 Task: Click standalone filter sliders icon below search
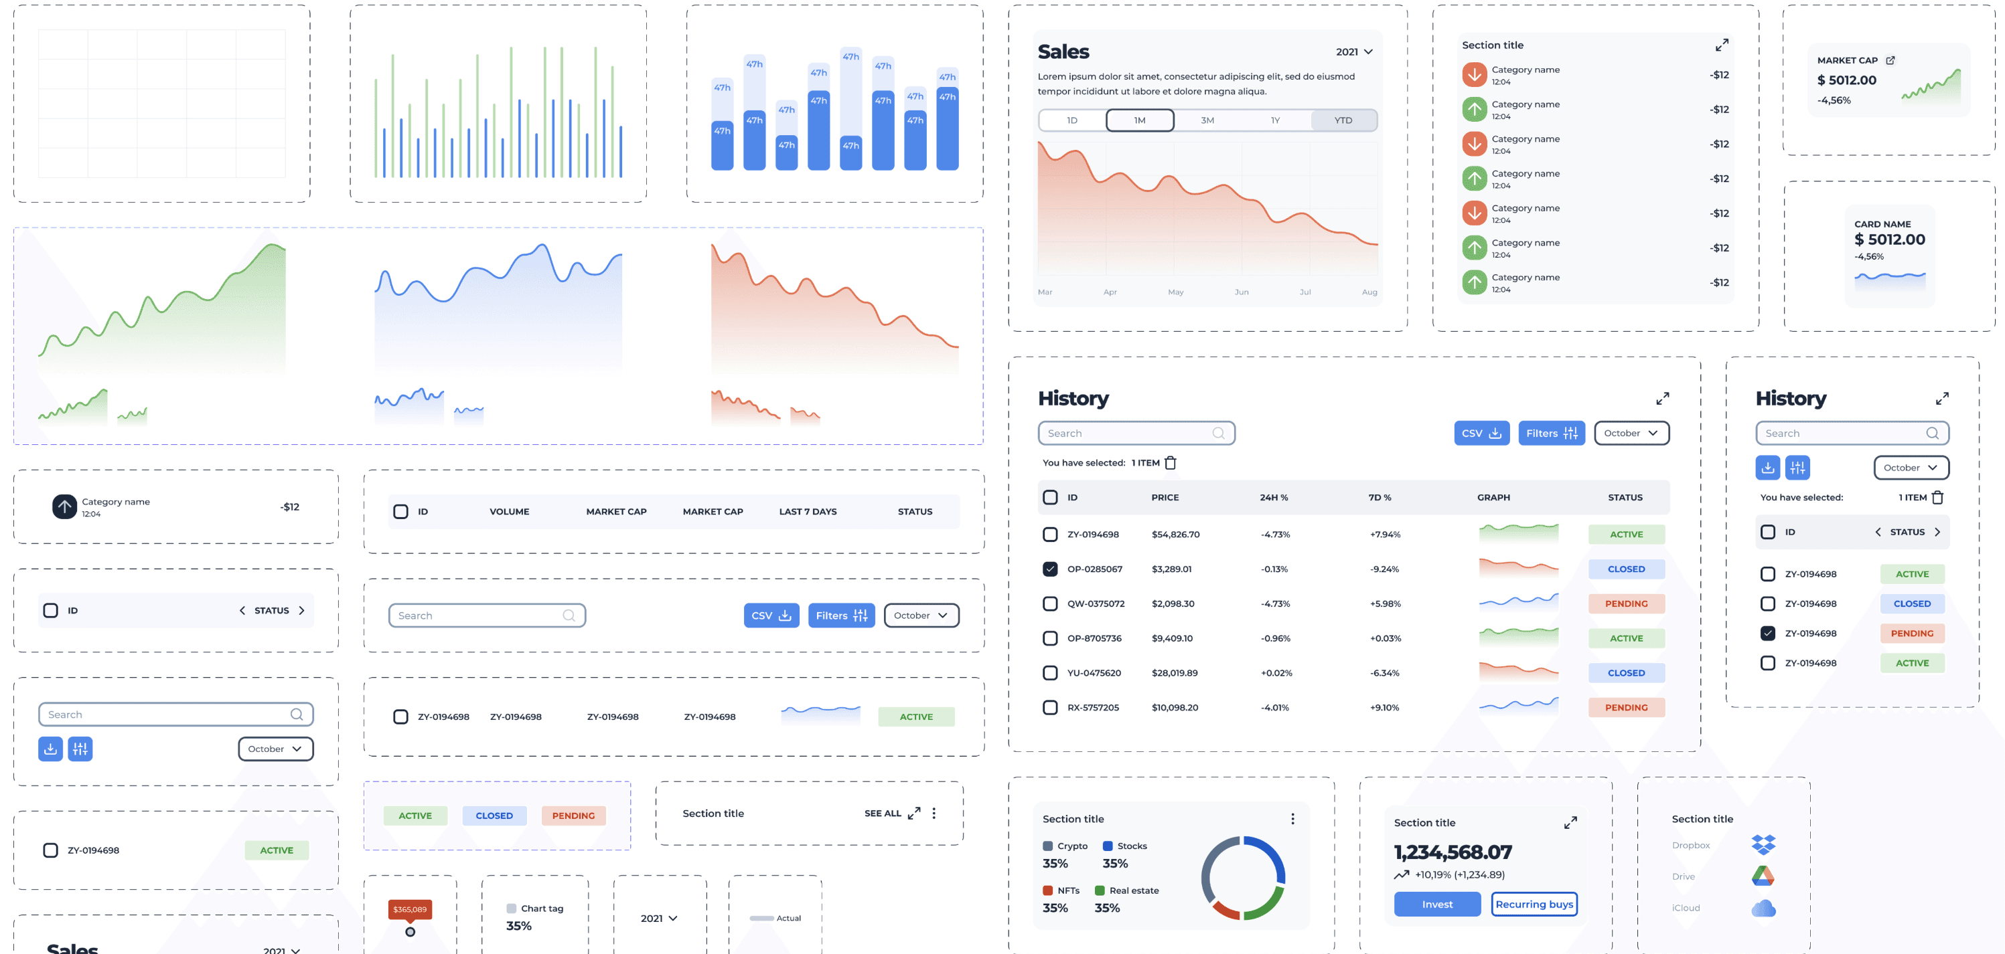coord(80,749)
